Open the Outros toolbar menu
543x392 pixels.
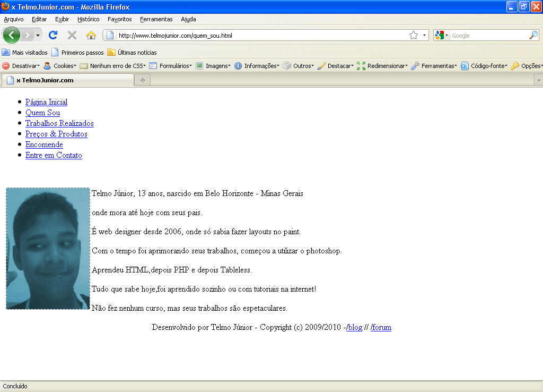click(x=298, y=65)
